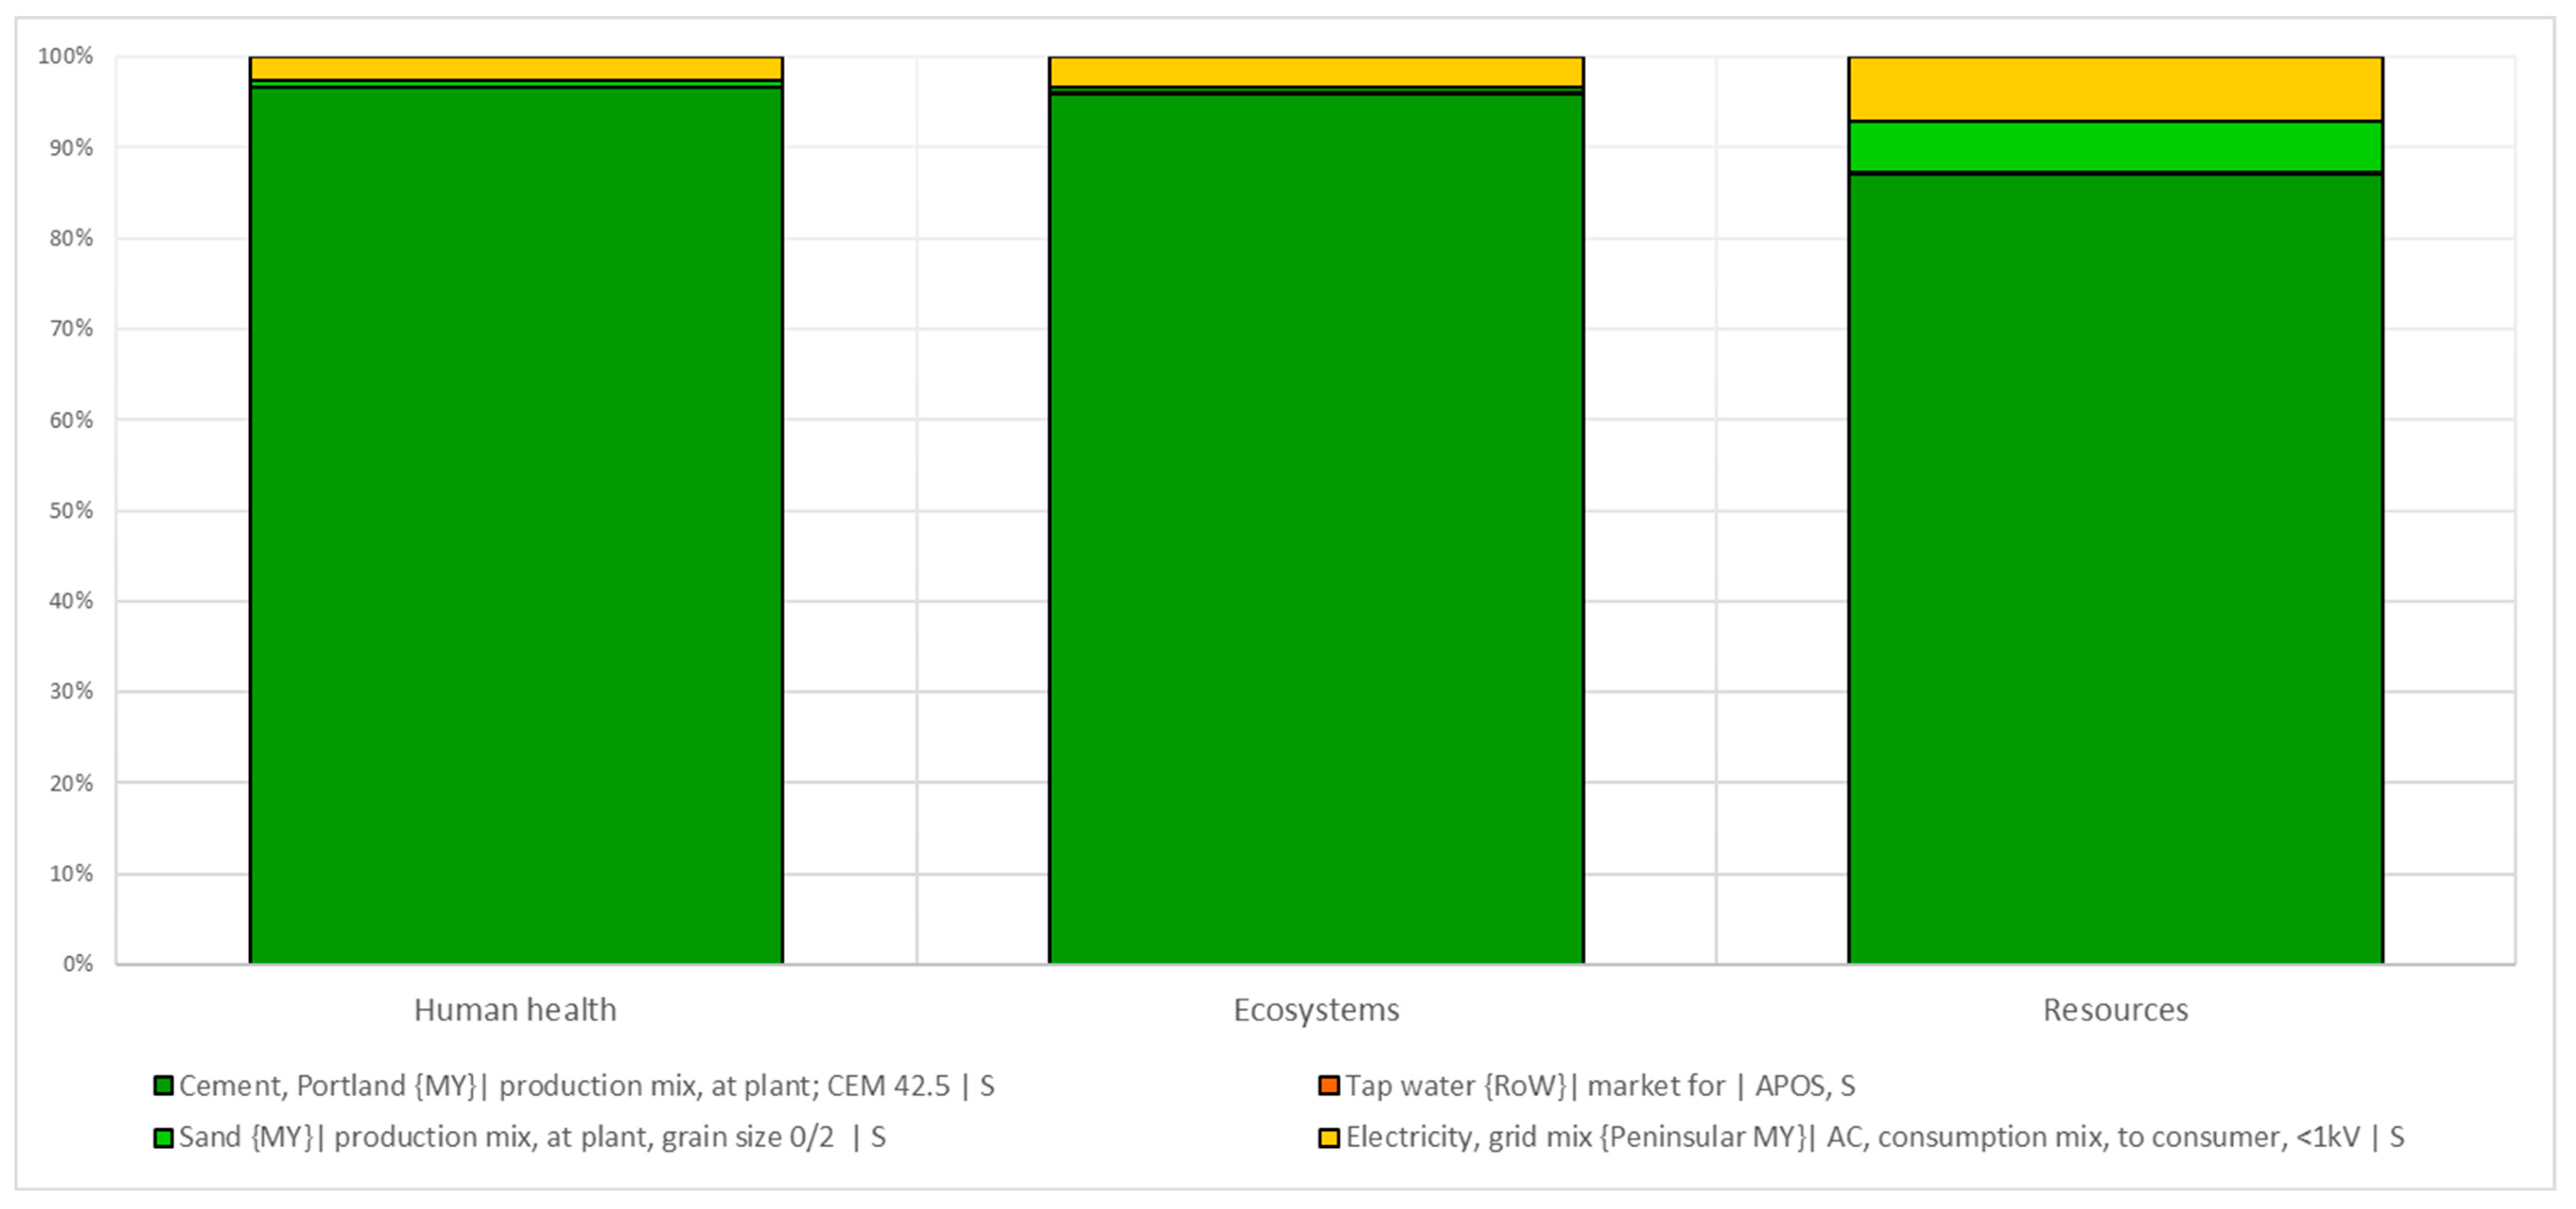
Task: Select the Tap water legend label text
Action: [x=1600, y=1086]
